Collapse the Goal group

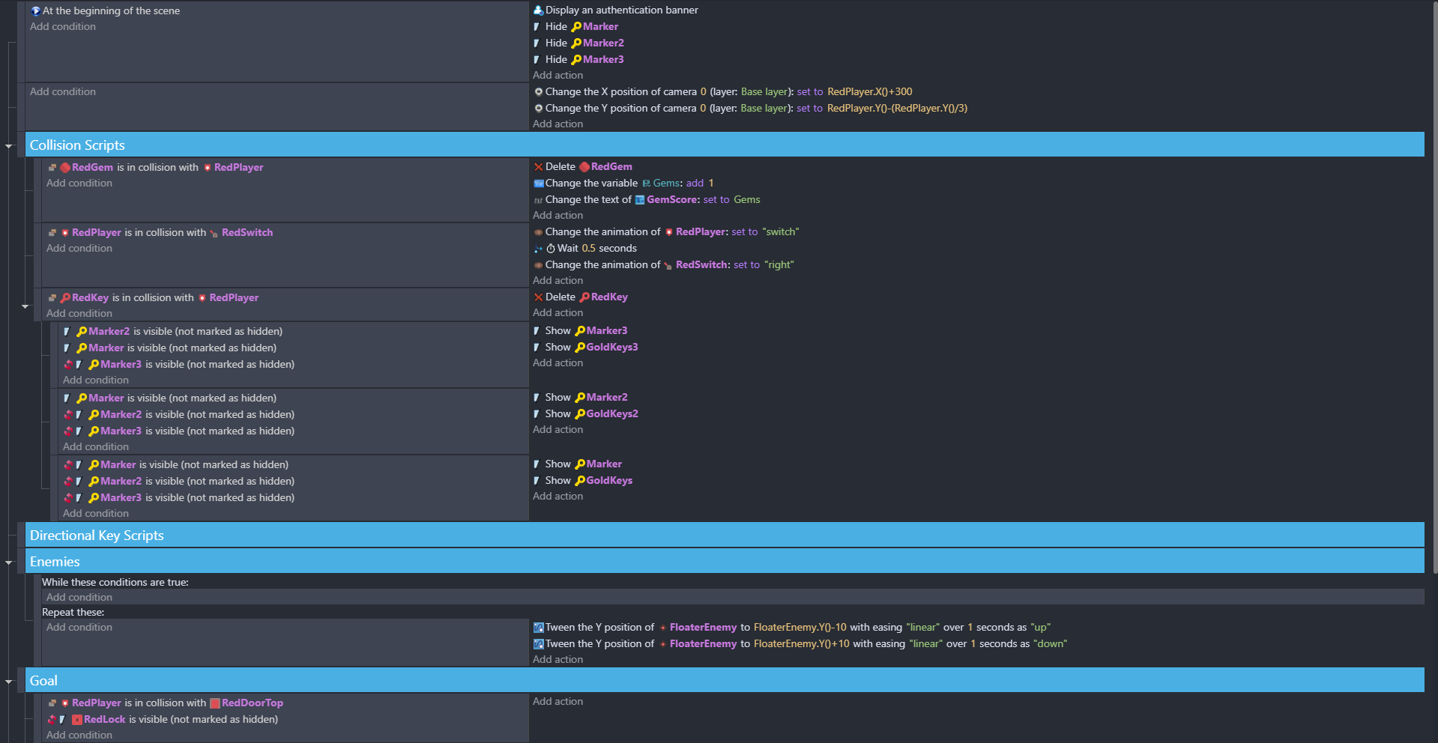click(9, 682)
